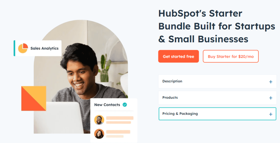The image size is (280, 143).
Task: Expand the Description accordion section
Action: click(217, 82)
